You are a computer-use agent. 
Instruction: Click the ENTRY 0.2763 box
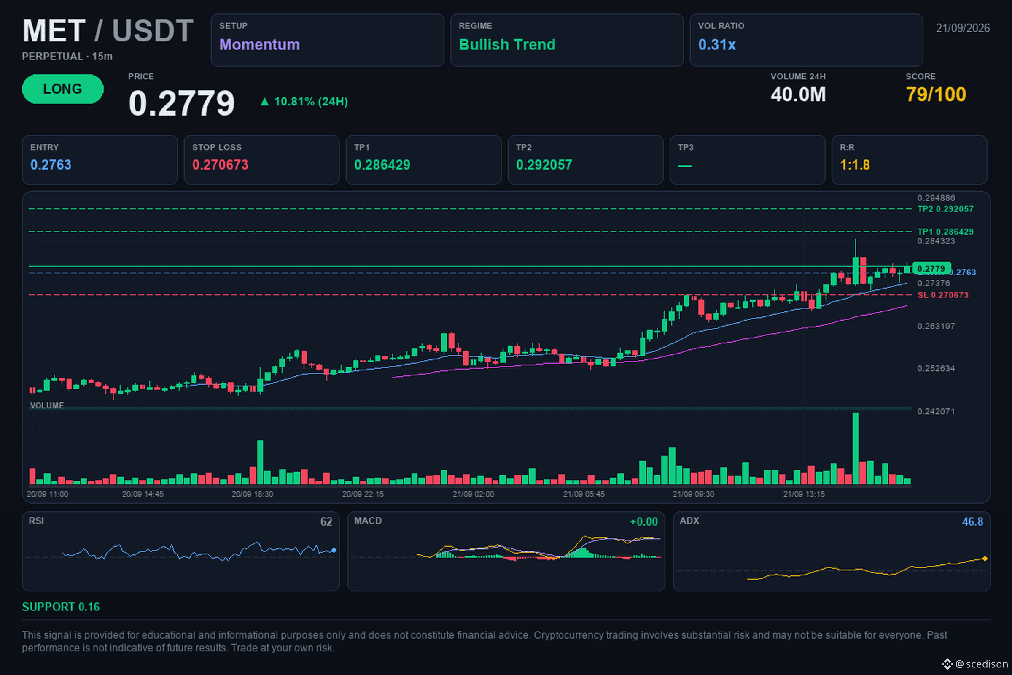(x=100, y=160)
